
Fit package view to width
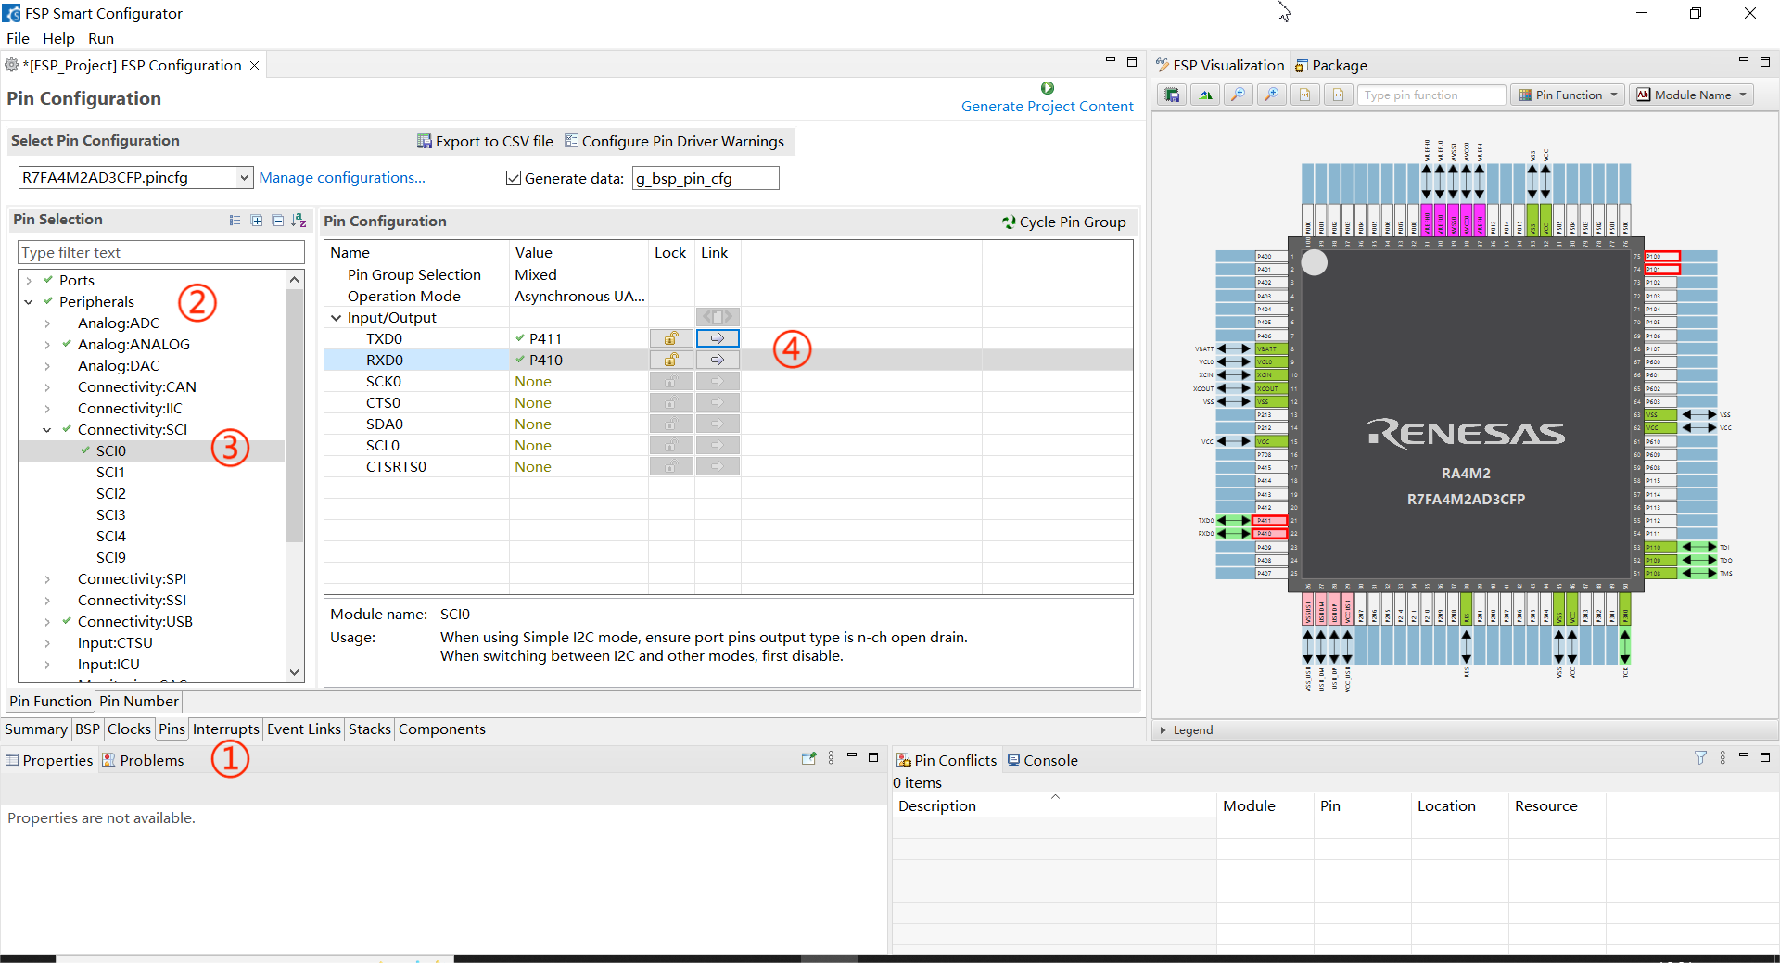[1338, 95]
